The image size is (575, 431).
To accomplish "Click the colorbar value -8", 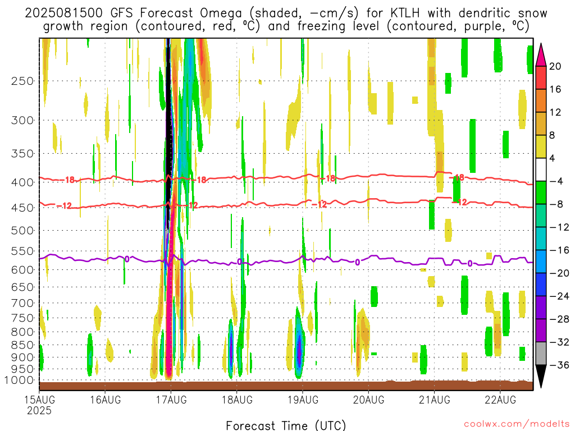I will point(556,204).
